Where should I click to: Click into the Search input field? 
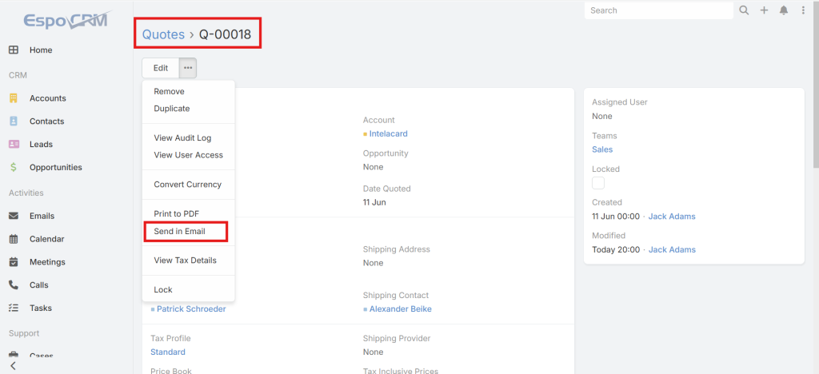click(x=659, y=10)
